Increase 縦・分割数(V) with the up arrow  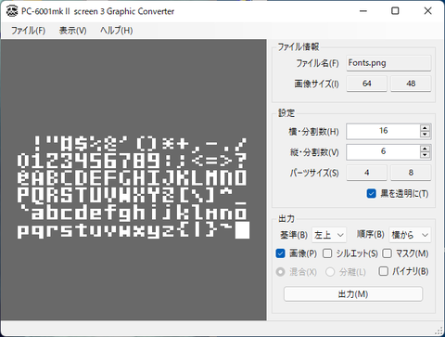click(425, 149)
